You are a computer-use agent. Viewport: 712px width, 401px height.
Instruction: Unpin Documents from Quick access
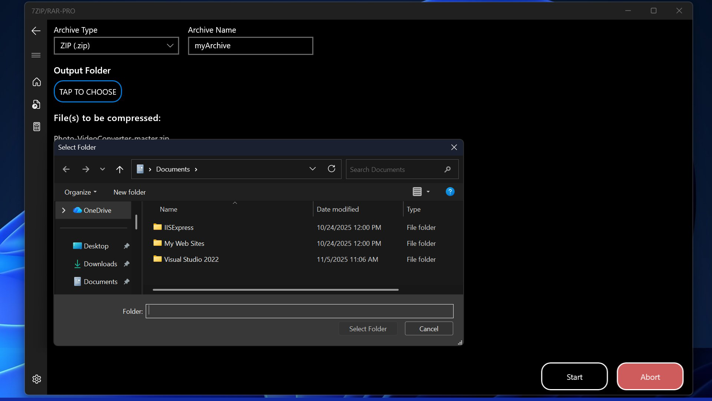pyautogui.click(x=126, y=281)
